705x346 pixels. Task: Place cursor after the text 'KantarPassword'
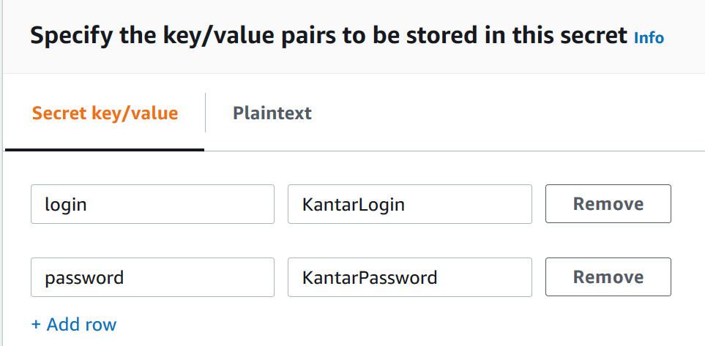point(439,277)
